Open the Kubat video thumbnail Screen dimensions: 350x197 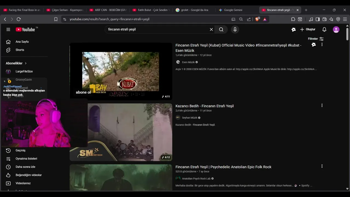pyautogui.click(x=121, y=71)
